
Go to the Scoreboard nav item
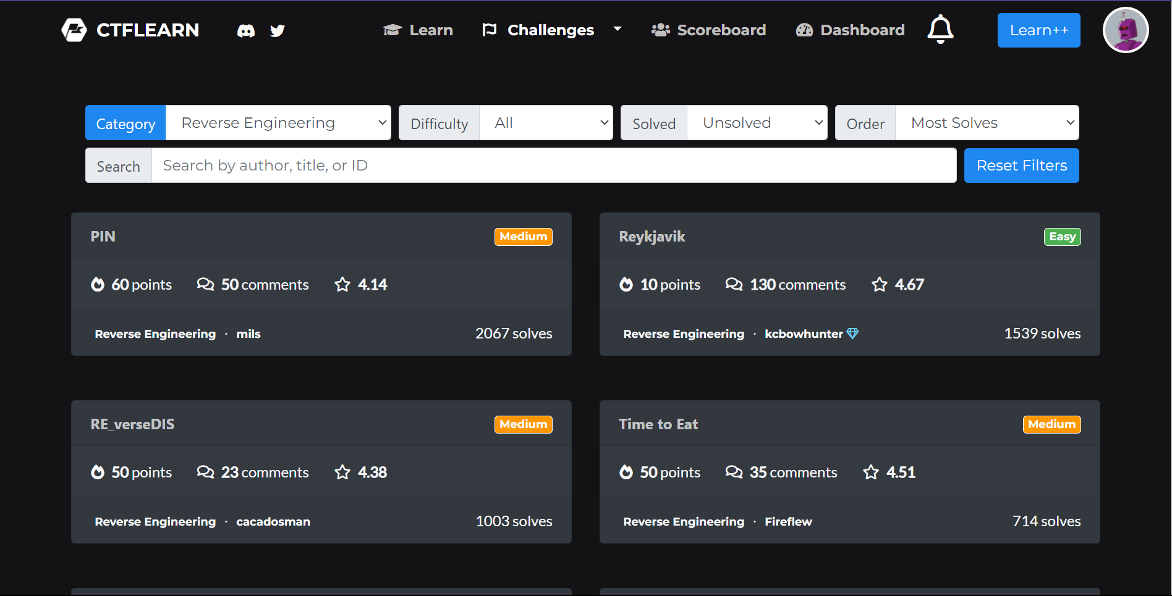[x=708, y=30]
